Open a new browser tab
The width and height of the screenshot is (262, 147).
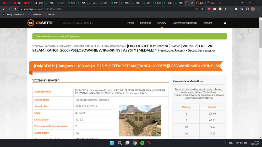[220, 3]
